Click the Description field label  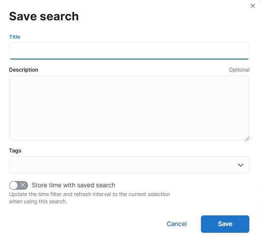tap(24, 70)
